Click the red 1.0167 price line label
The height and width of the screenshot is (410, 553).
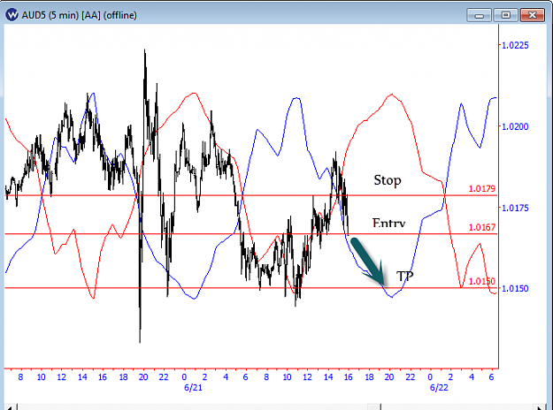coord(481,228)
